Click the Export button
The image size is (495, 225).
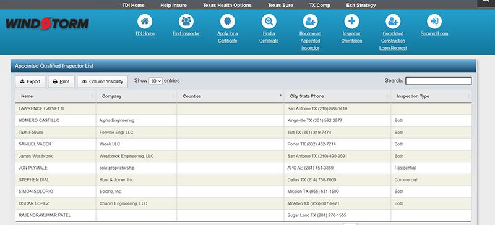30,81
